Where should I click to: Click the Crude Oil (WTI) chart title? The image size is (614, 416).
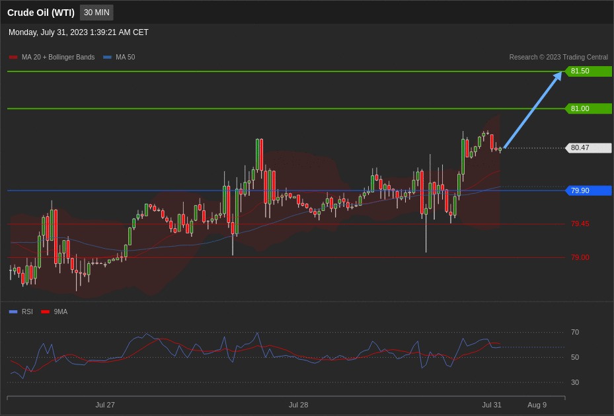41,13
